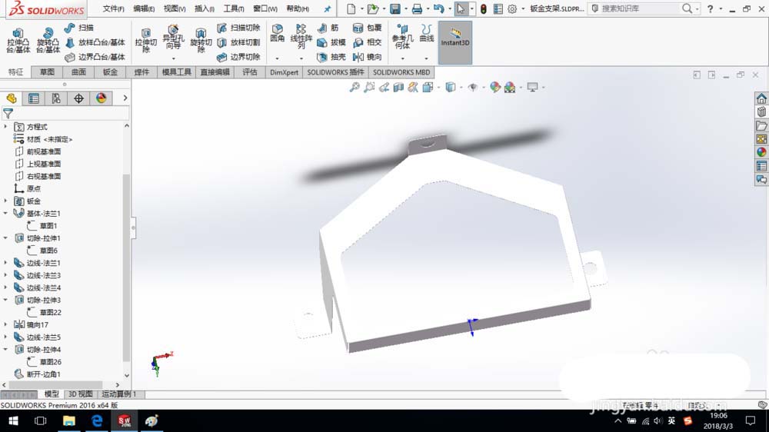Open the Linear Pattern dropdown arrow
Image resolution: width=769 pixels, height=432 pixels.
301,59
